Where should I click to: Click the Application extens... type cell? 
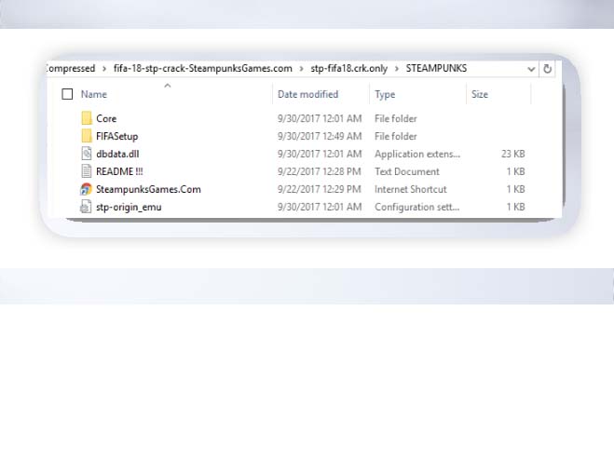(417, 154)
